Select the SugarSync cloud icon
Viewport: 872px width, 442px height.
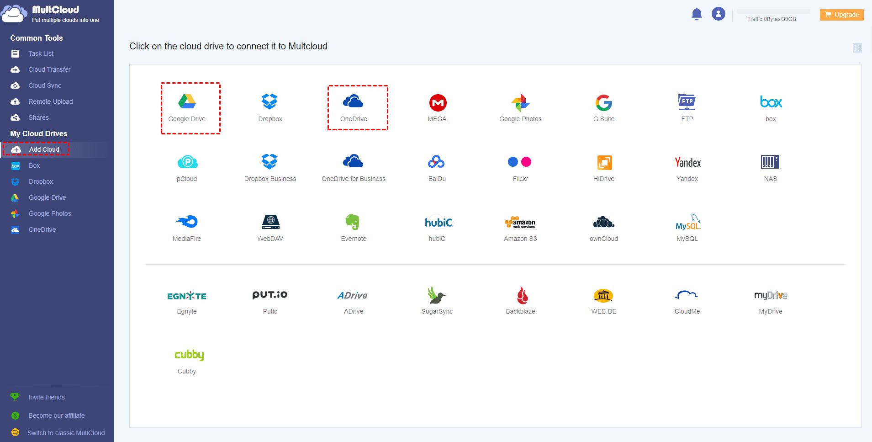coord(437,300)
